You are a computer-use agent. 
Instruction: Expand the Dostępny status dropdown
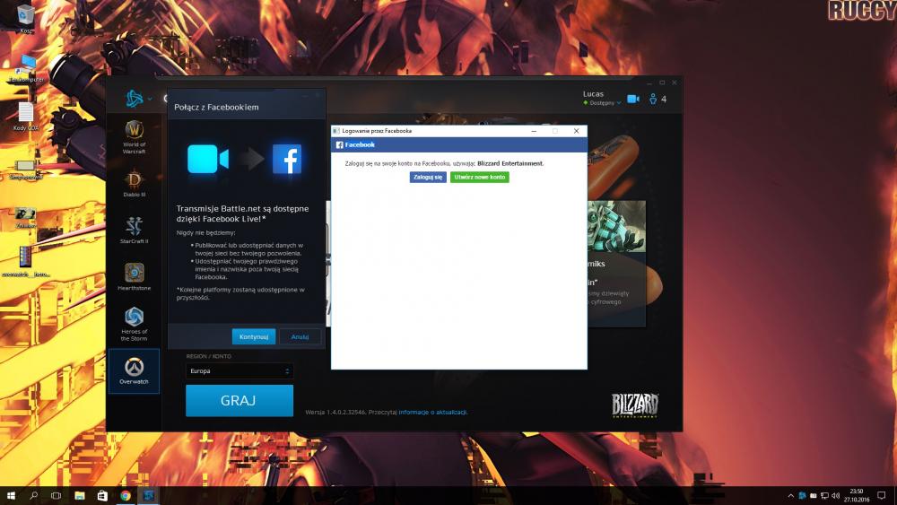click(602, 103)
